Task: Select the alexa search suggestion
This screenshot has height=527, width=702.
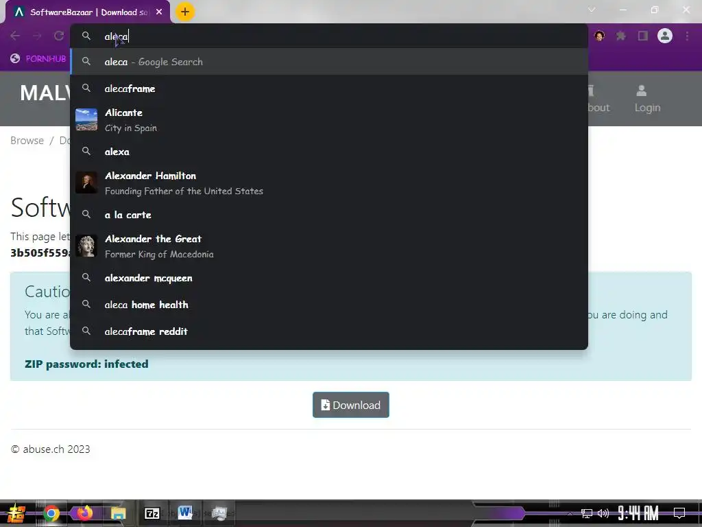Action: pyautogui.click(x=329, y=152)
